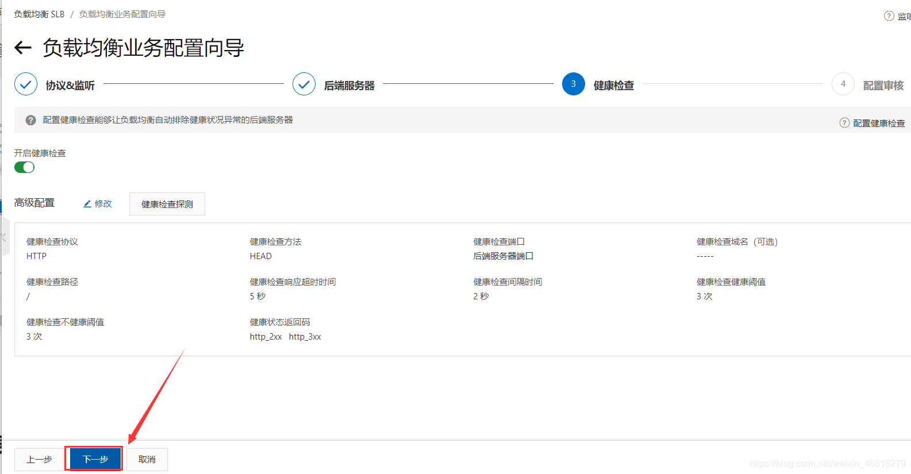Expand the collapsed left sidebar handle

(5, 237)
